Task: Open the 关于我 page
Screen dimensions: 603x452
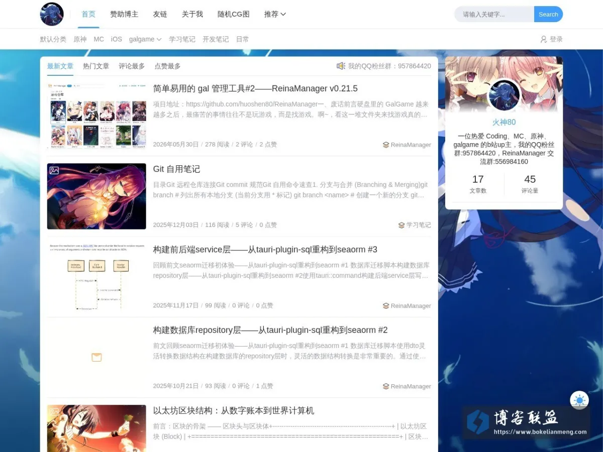Action: point(192,14)
